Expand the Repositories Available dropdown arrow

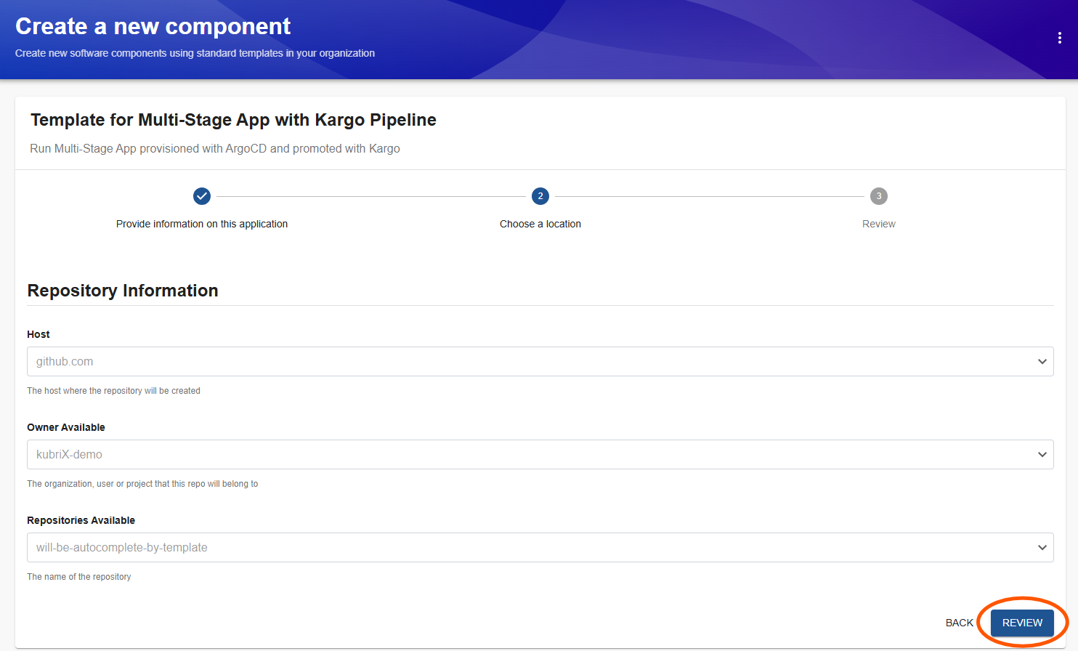pyautogui.click(x=1042, y=548)
